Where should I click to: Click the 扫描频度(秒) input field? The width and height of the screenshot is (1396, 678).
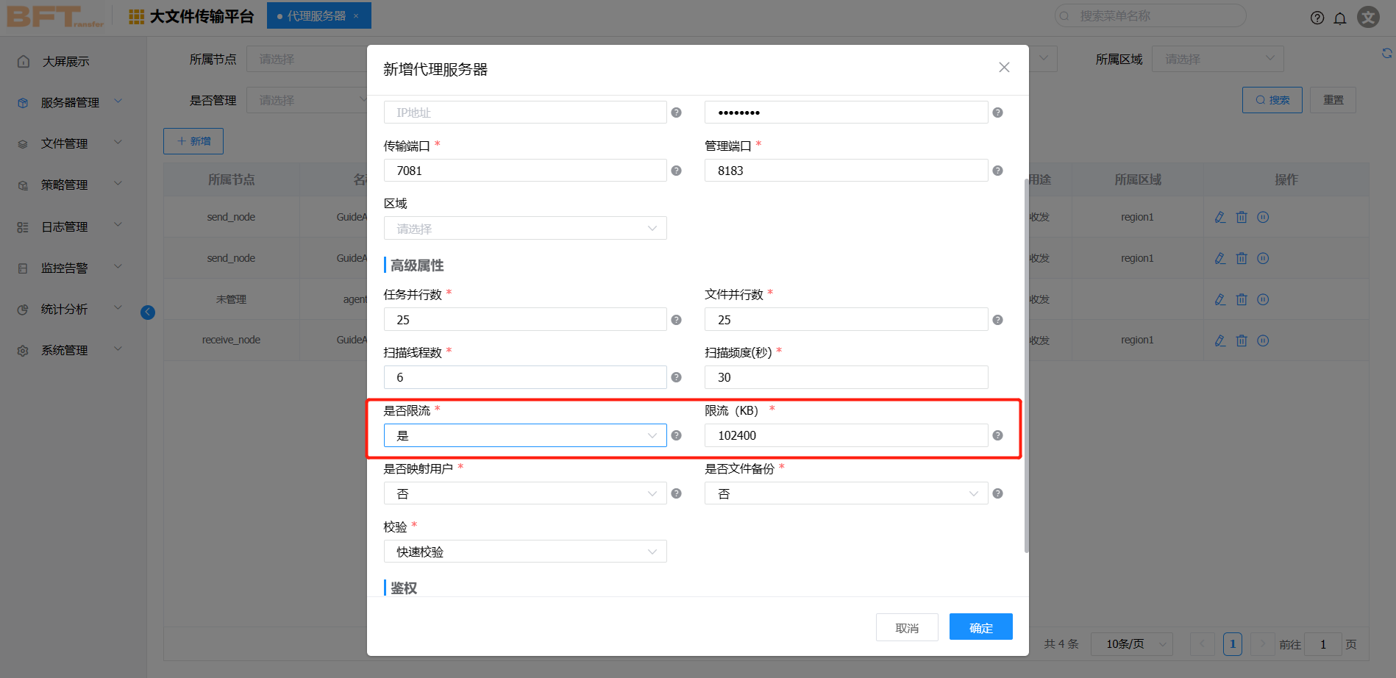pyautogui.click(x=846, y=377)
